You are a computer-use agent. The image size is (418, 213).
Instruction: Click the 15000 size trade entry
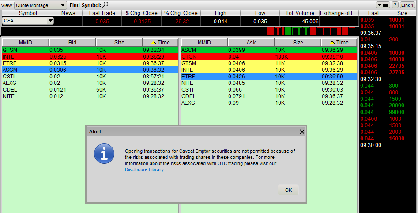(x=396, y=138)
